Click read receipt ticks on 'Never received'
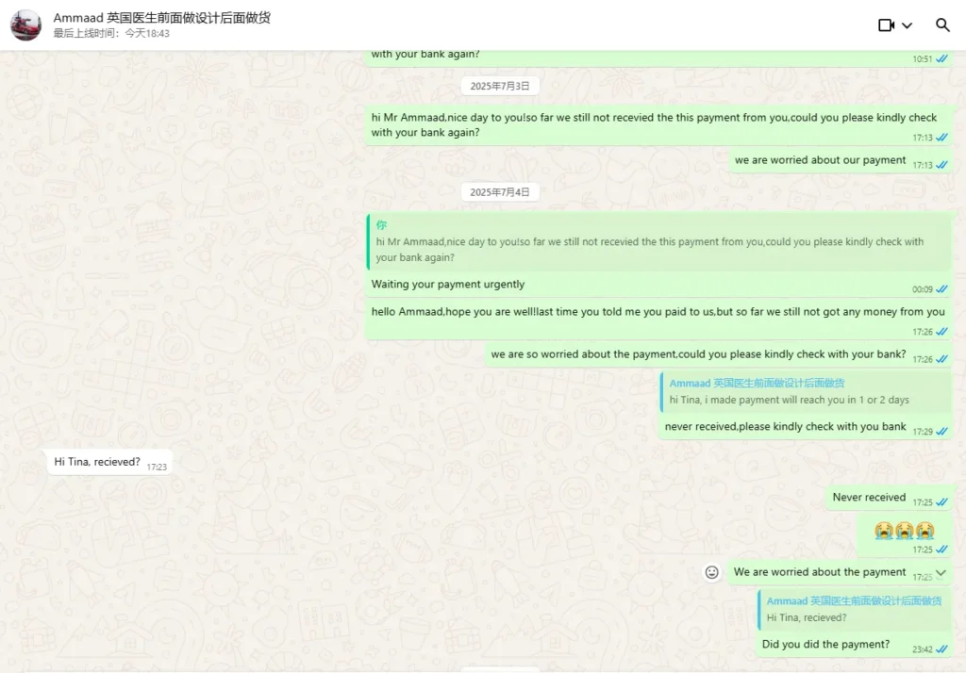 click(x=941, y=502)
